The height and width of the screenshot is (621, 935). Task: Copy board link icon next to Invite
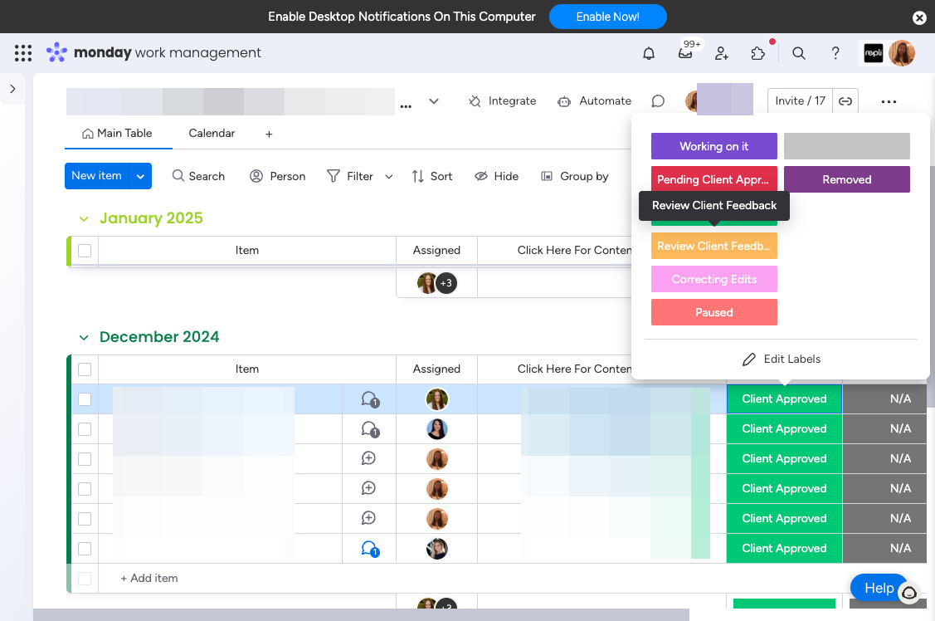pos(845,100)
